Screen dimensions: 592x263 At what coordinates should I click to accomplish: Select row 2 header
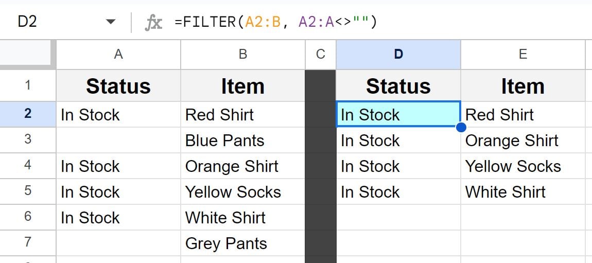coord(28,114)
